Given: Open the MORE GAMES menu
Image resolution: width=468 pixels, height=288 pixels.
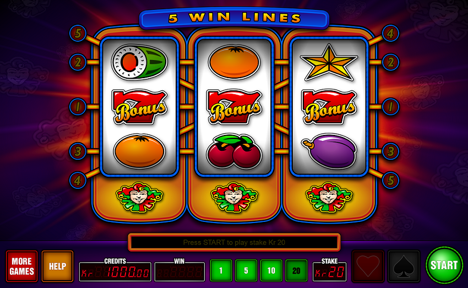Looking at the screenshot, I should pos(22,266).
